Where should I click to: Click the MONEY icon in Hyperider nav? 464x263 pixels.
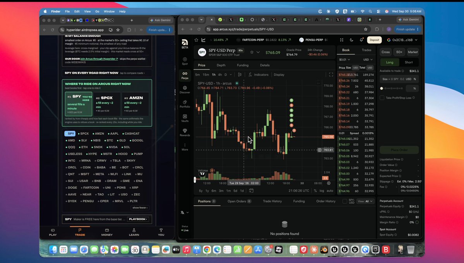pos(107,232)
